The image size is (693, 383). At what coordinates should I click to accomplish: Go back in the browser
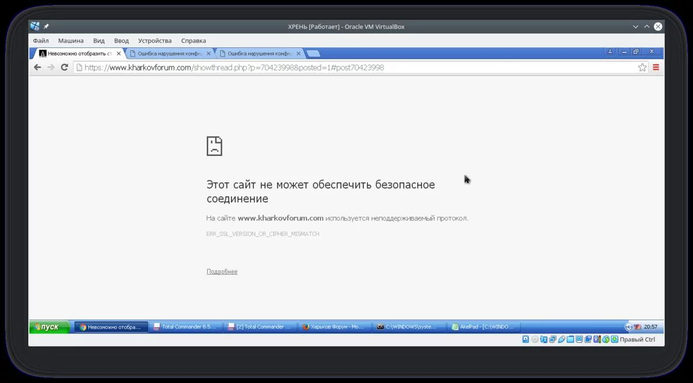[38, 67]
